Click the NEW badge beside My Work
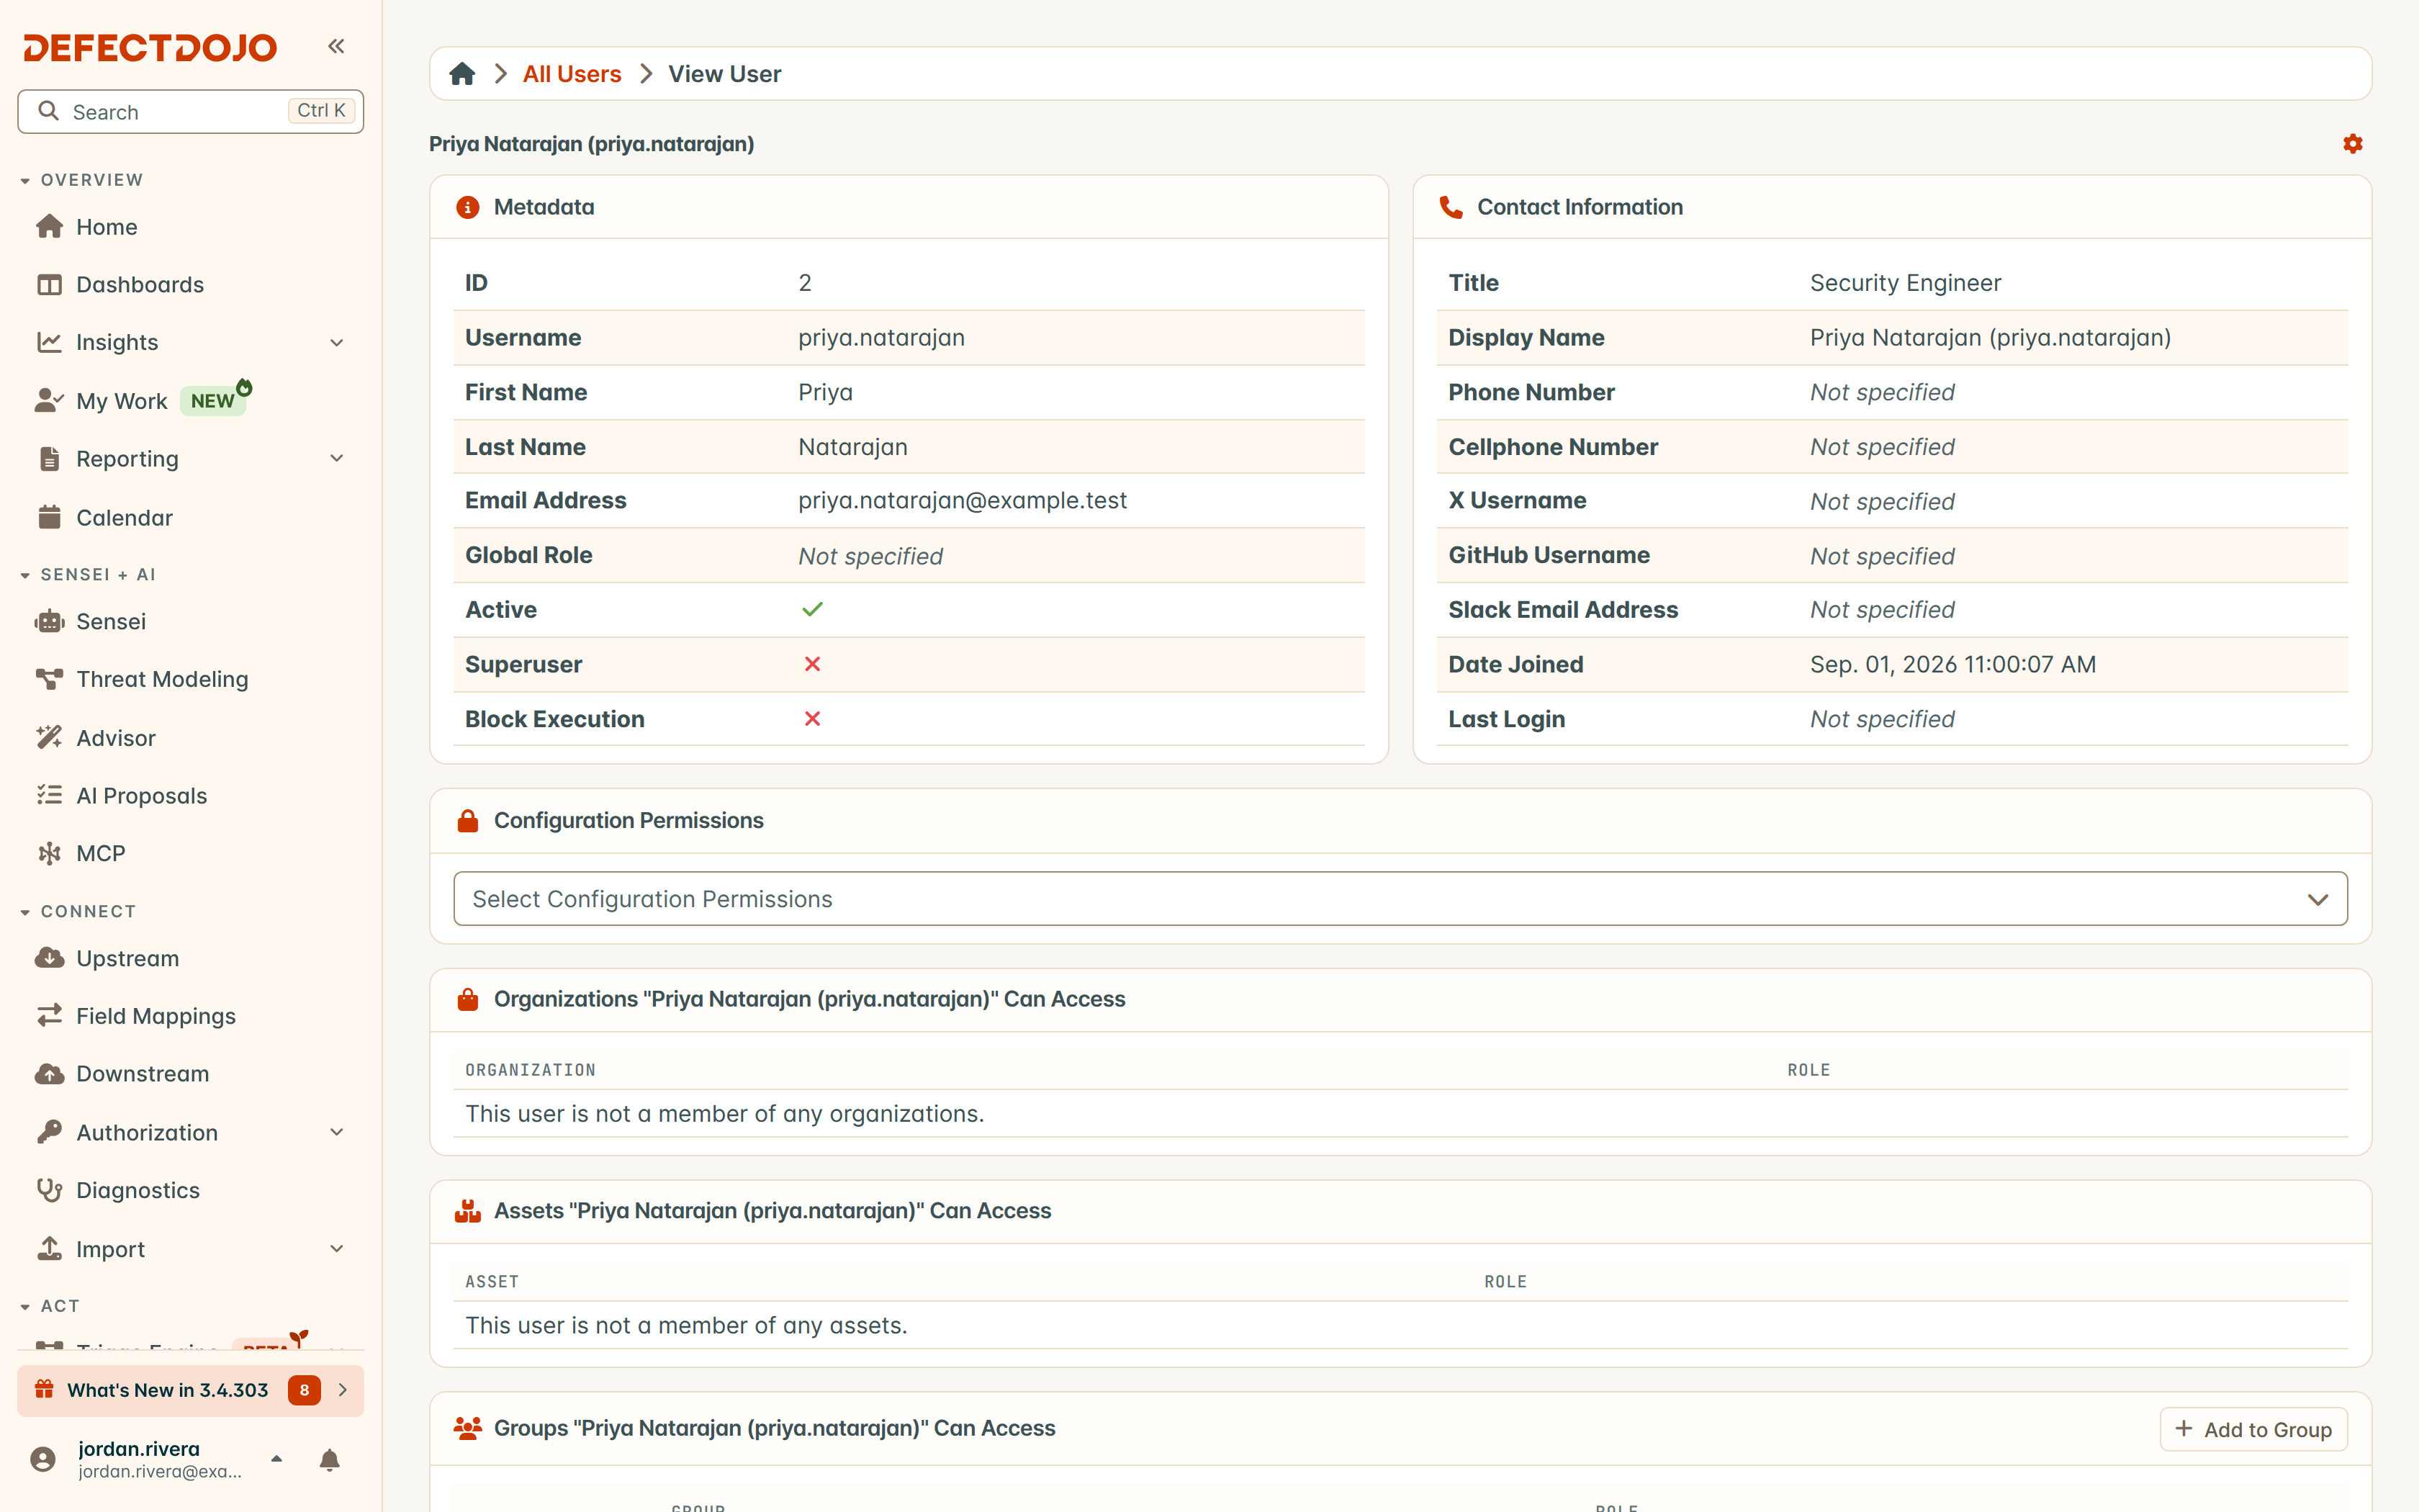The height and width of the screenshot is (1512, 2419). point(213,401)
